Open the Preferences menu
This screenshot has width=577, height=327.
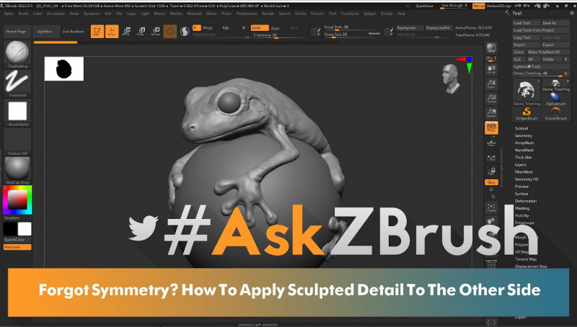coord(247,14)
